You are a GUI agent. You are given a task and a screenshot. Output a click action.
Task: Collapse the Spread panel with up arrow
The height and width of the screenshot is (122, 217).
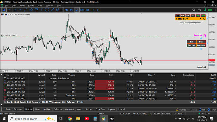click(x=200, y=19)
